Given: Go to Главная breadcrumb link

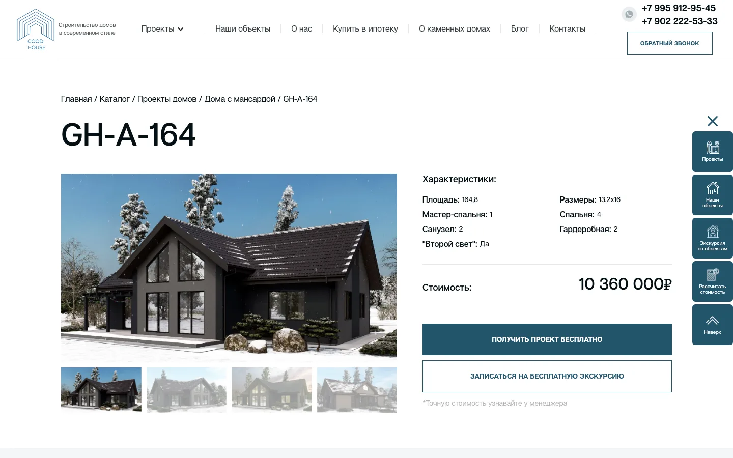Looking at the screenshot, I should click(x=76, y=99).
